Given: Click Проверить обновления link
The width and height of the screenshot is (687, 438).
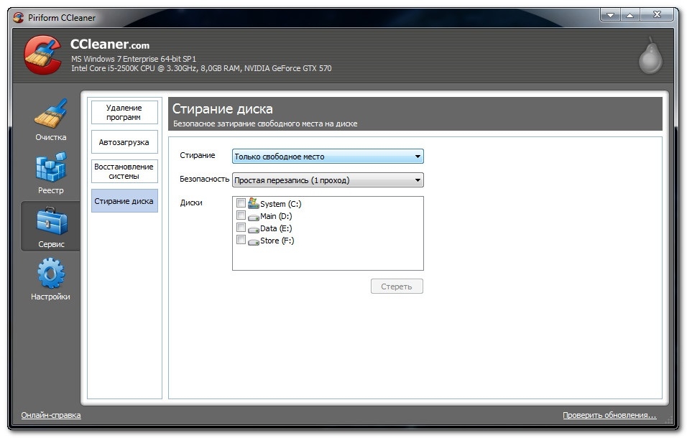Looking at the screenshot, I should pyautogui.click(x=609, y=415).
